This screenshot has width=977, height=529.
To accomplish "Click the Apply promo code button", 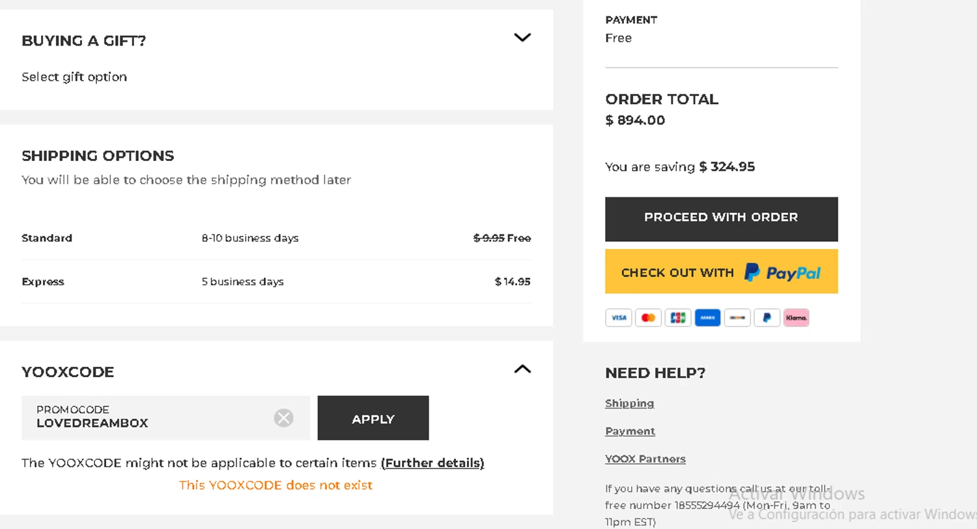I will [373, 418].
